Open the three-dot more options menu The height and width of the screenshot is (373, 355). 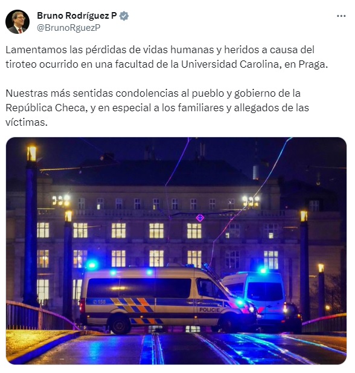[341, 16]
